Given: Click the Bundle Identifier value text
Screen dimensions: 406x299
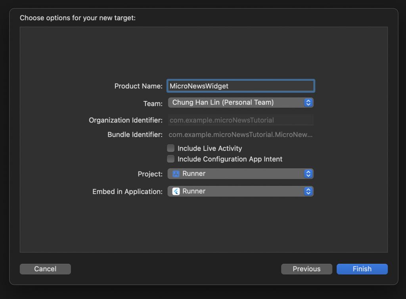Looking at the screenshot, I should click(x=241, y=135).
